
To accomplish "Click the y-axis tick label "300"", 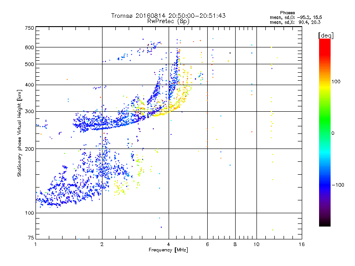I will (x=30, y=111).
